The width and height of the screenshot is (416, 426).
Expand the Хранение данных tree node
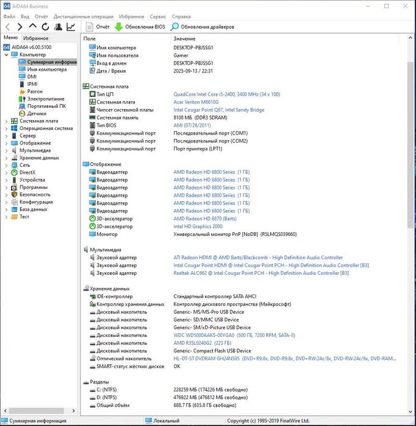click(6, 158)
